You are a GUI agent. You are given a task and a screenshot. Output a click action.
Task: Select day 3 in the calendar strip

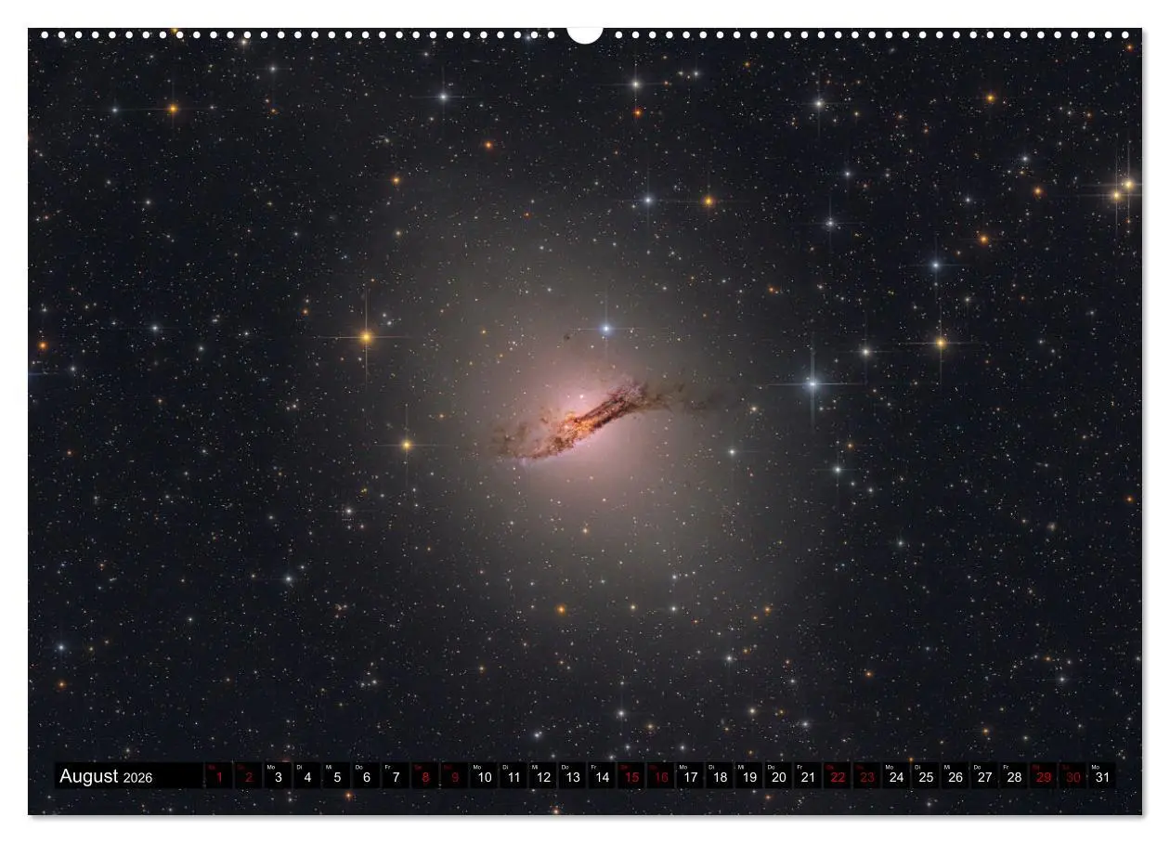click(x=278, y=776)
